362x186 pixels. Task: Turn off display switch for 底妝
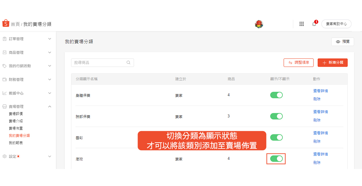tap(276, 159)
